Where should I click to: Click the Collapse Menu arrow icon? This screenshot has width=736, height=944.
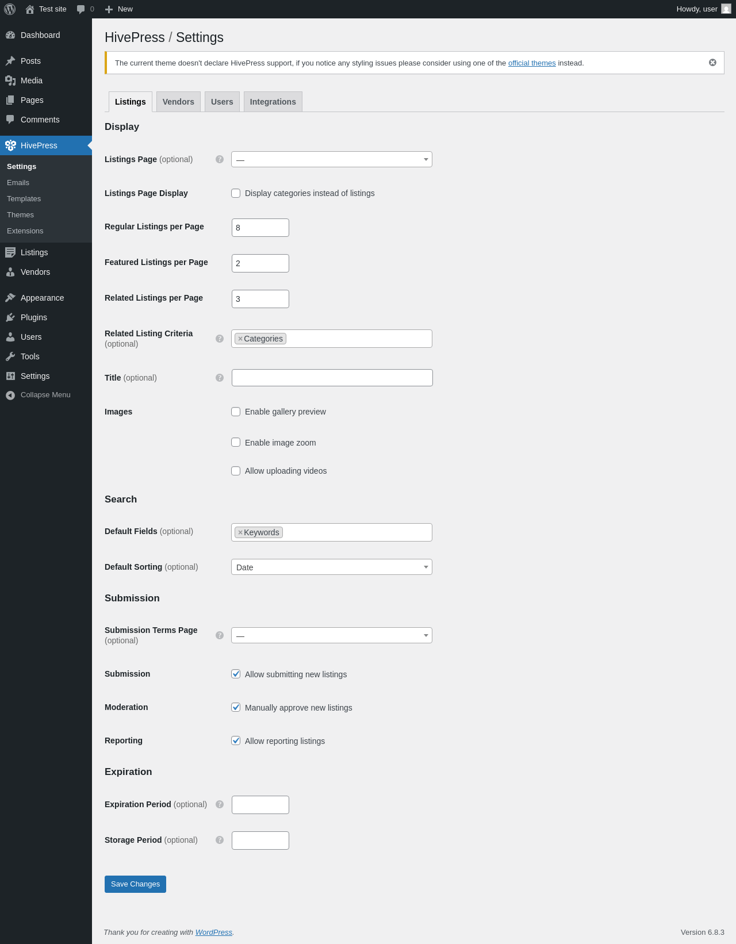point(10,395)
